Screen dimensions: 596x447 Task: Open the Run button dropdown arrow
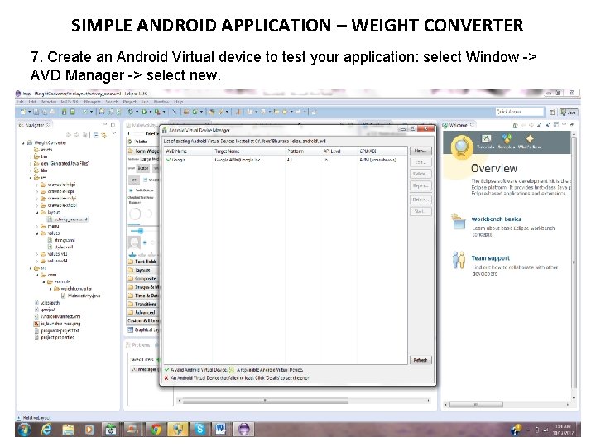pyautogui.click(x=150, y=112)
